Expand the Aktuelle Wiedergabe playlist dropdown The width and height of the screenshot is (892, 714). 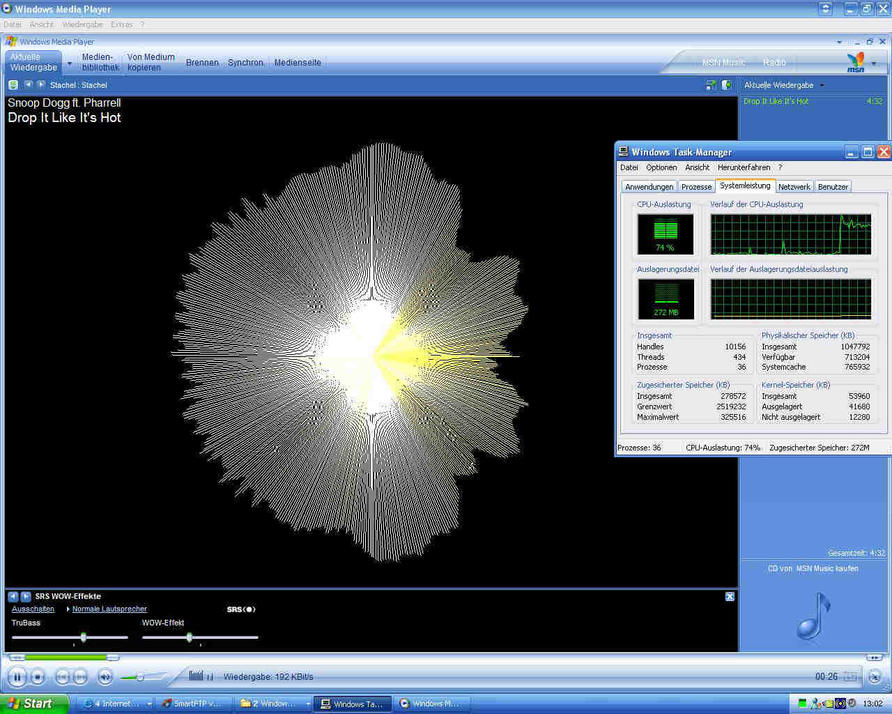pos(822,85)
